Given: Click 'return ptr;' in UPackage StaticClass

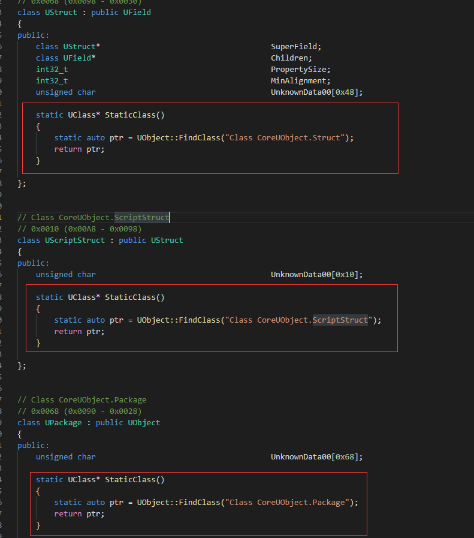Looking at the screenshot, I should click(79, 513).
